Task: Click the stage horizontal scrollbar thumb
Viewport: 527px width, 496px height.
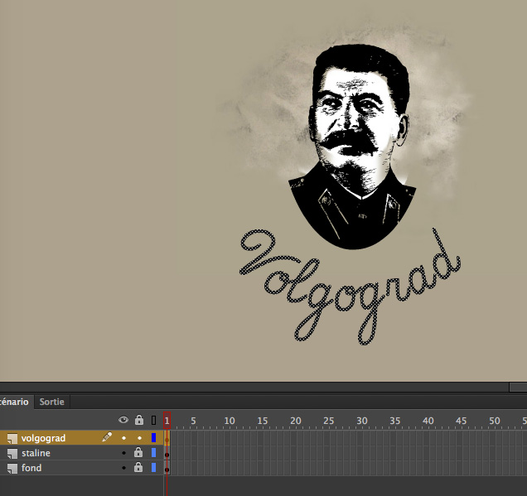Action: (518, 388)
